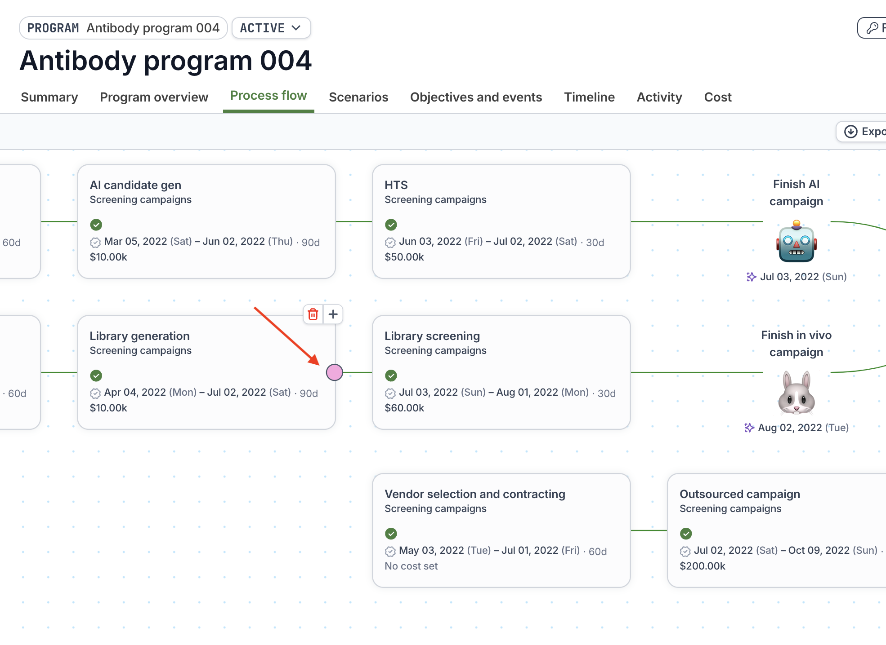Click the ACTIVE dropdown chevron arrow
Viewport: 886px width, 645px height.
tap(296, 28)
